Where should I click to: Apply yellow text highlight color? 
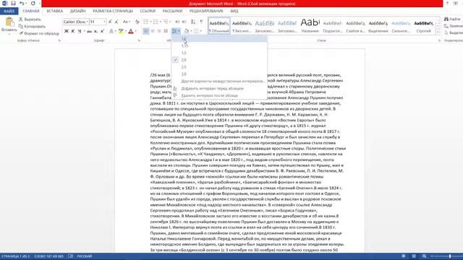click(121, 31)
